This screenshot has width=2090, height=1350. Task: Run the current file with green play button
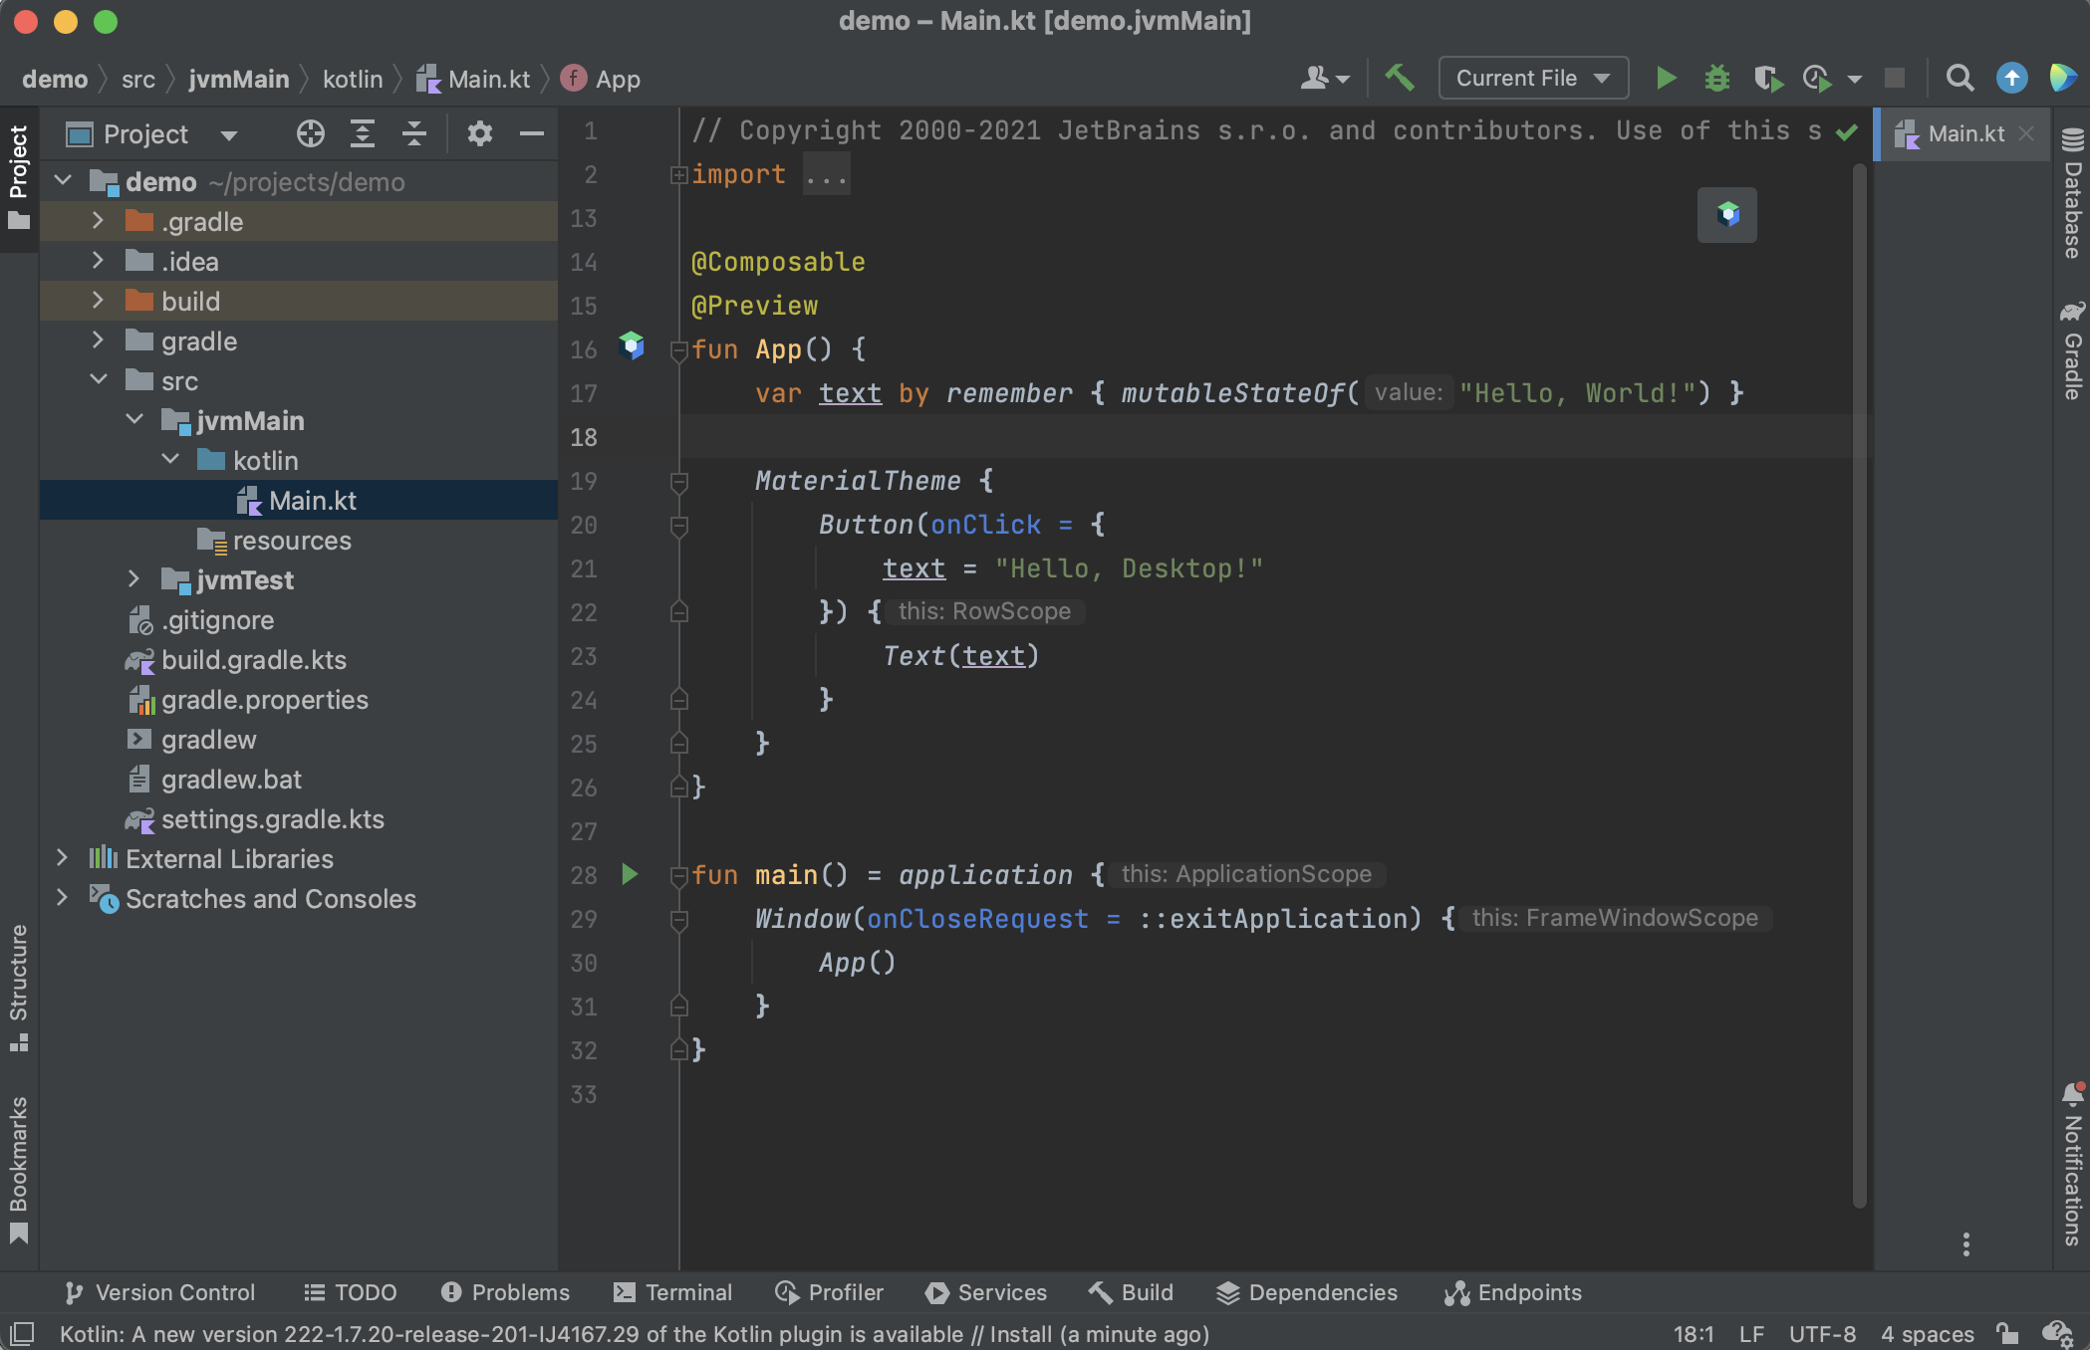(x=1666, y=78)
